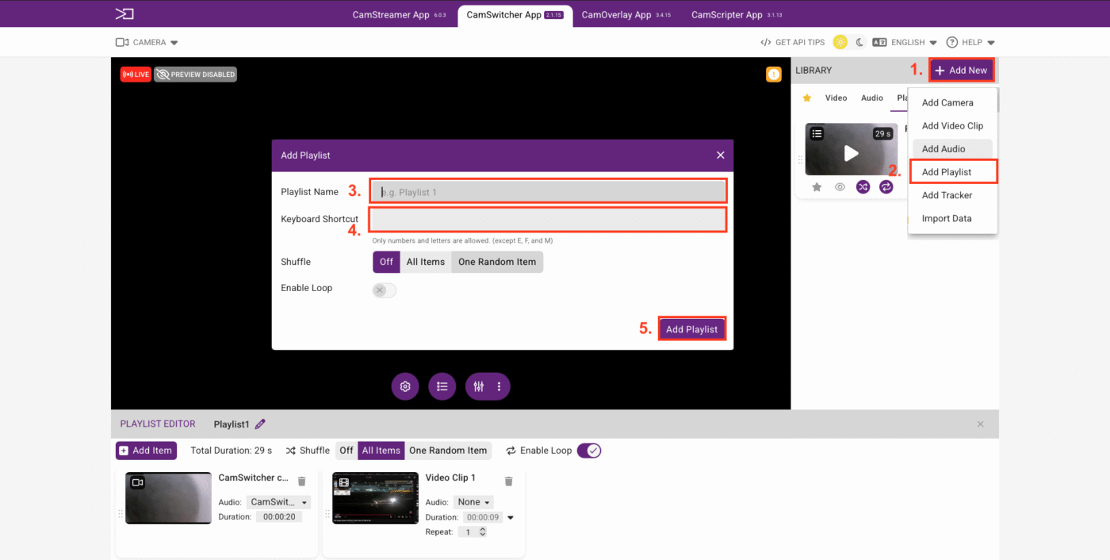Image resolution: width=1110 pixels, height=560 pixels.
Task: Expand the Audio dropdown for Video Clip 1
Action: pos(475,502)
